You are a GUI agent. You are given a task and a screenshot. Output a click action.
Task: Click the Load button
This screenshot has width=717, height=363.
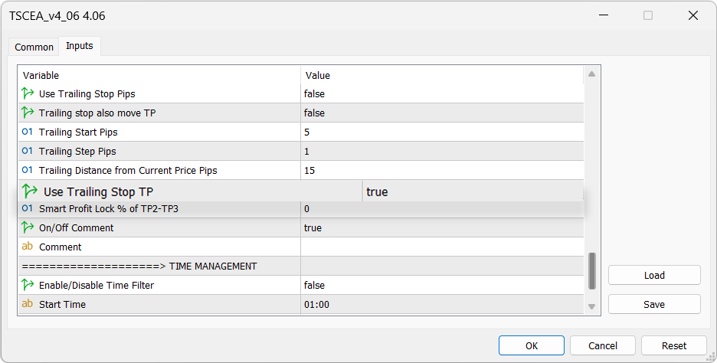click(x=654, y=275)
